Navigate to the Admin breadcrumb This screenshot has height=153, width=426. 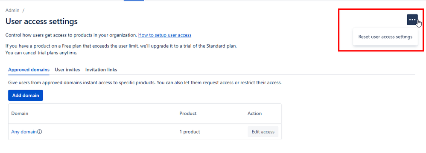(x=12, y=10)
